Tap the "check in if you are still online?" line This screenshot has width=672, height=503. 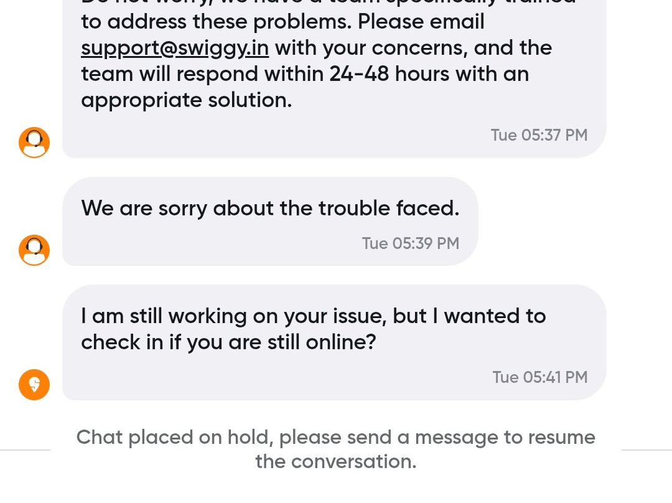(x=228, y=342)
